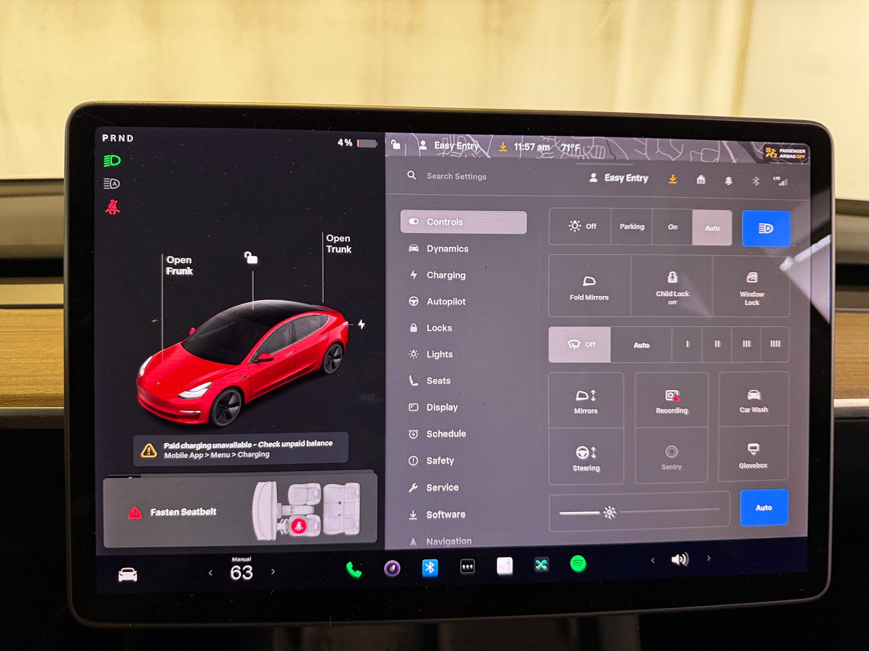Decrease temperature with left chevron
869x651 pixels.
coord(211,572)
